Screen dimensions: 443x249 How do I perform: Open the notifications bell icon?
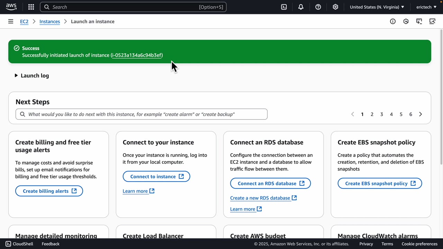(301, 7)
